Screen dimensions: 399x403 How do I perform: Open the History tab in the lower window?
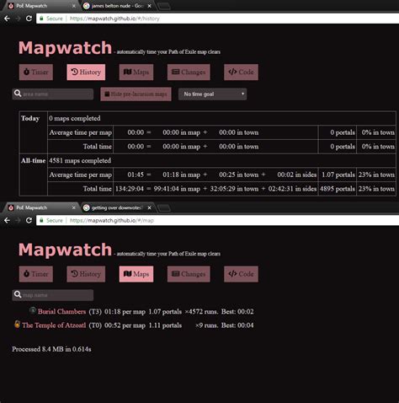(86, 274)
